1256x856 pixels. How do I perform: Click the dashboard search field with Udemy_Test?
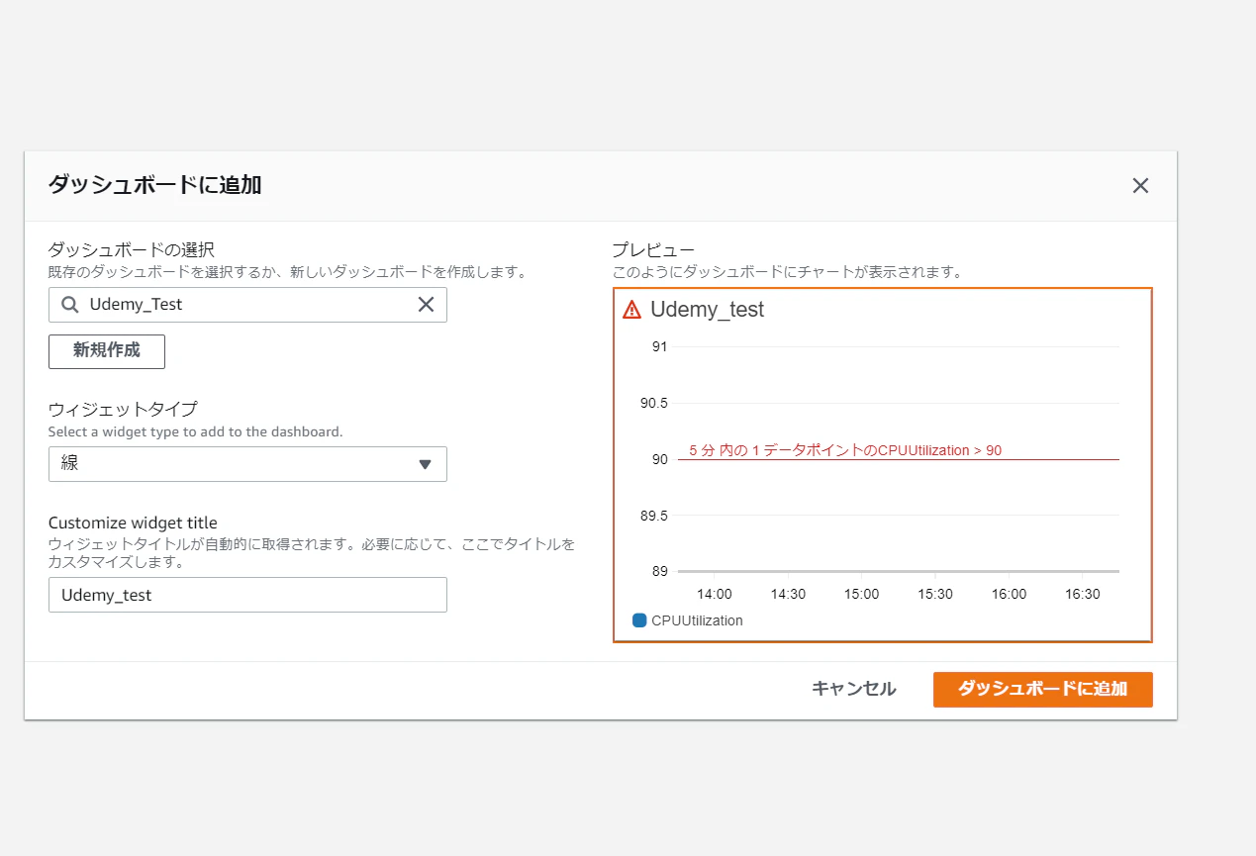247,305
